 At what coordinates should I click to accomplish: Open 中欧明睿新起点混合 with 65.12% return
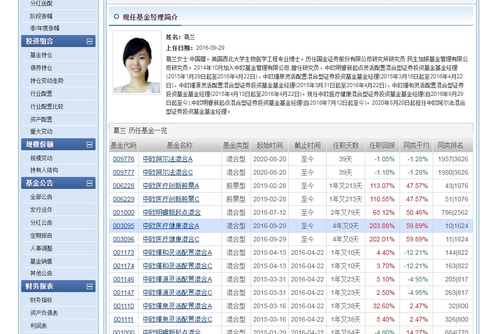172,212
